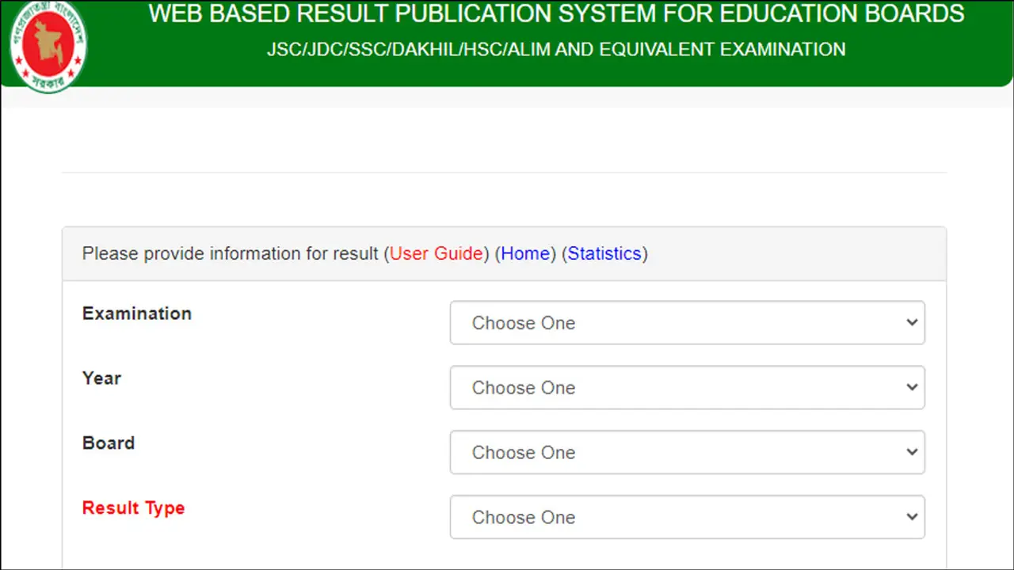Open the User Guide link

(436, 253)
